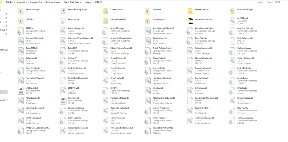This screenshot has width=288, height=142.
Task: Select the PoliceSmartRadio.dll file name
Action: [x=120, y=98]
